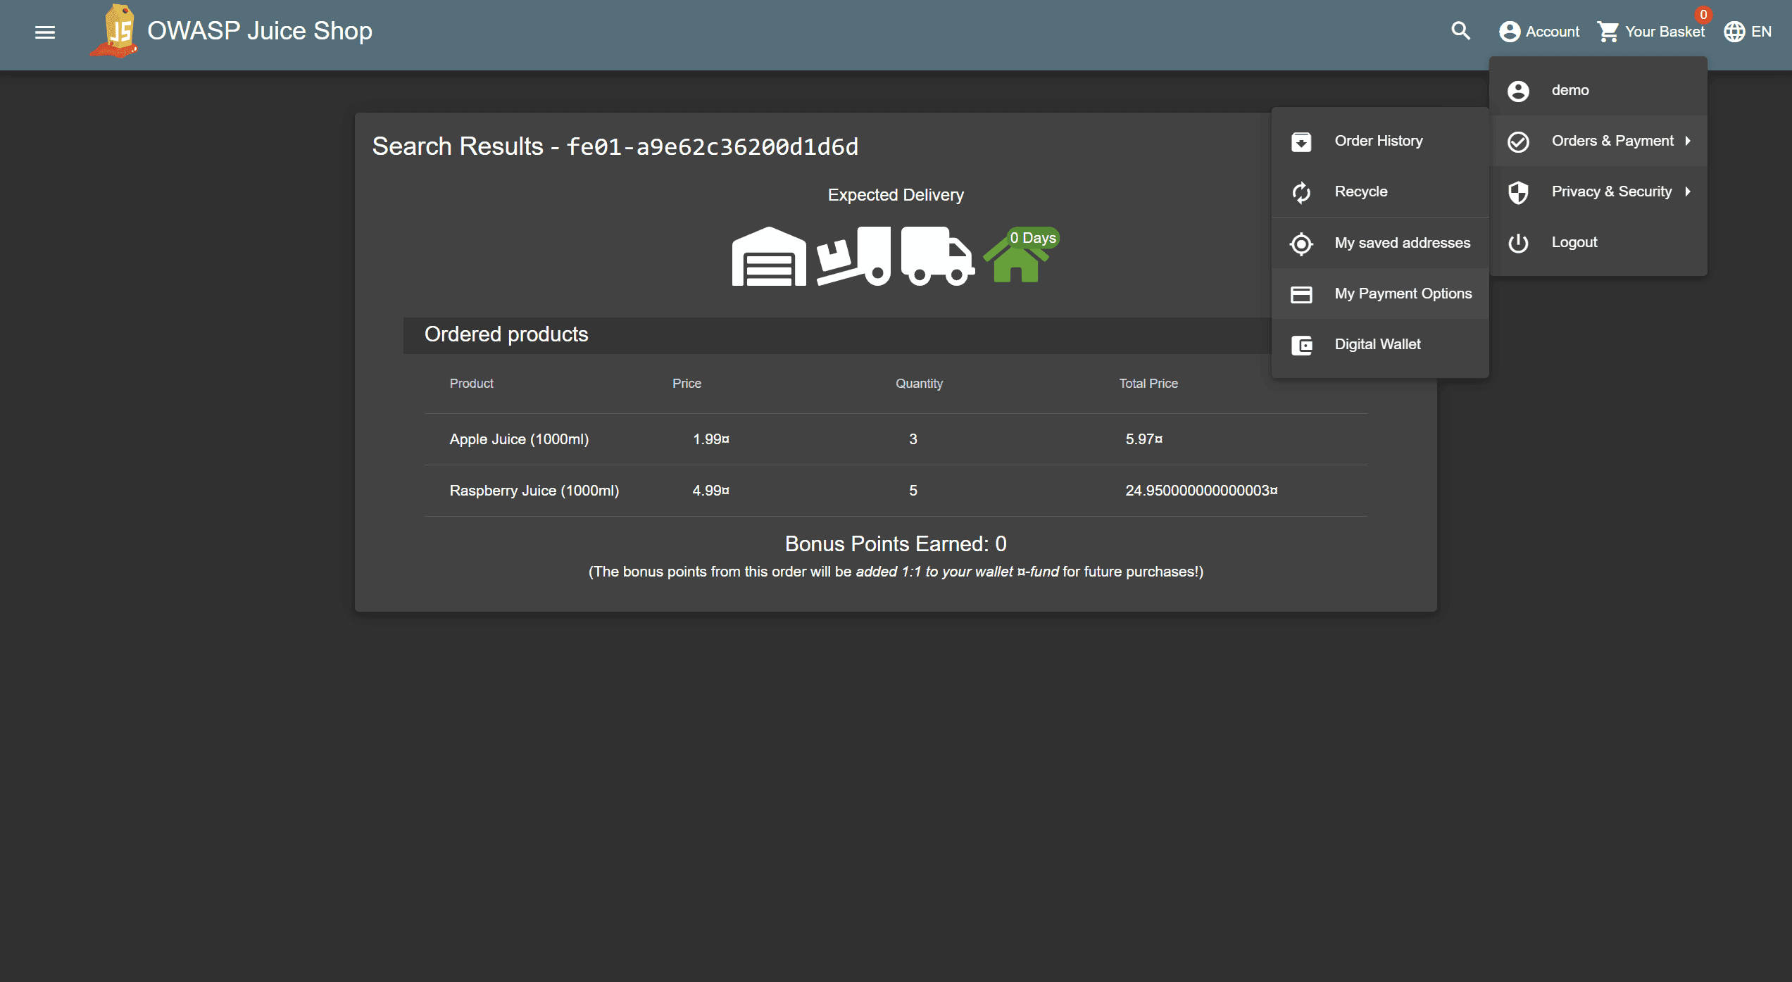Select Logout from the account menu
This screenshot has height=982, width=1792.
1598,242
